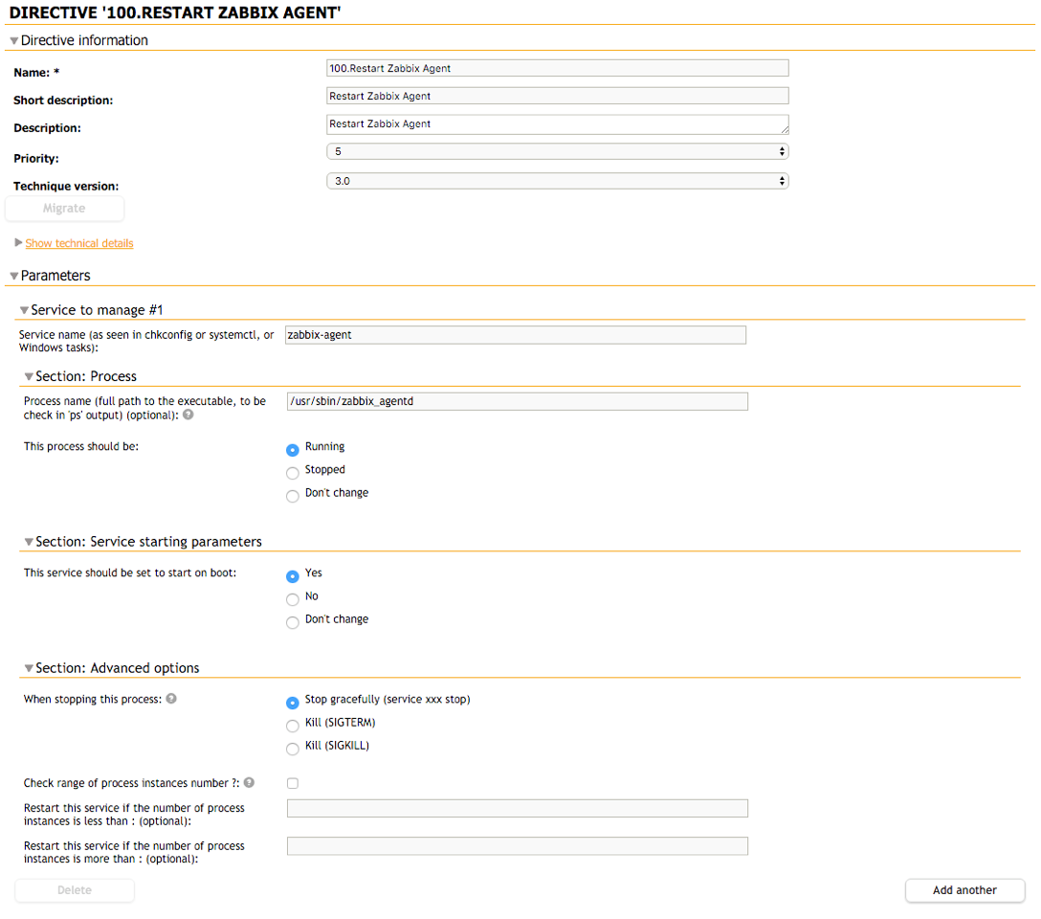Click the 'instances is more than' input field

point(518,846)
